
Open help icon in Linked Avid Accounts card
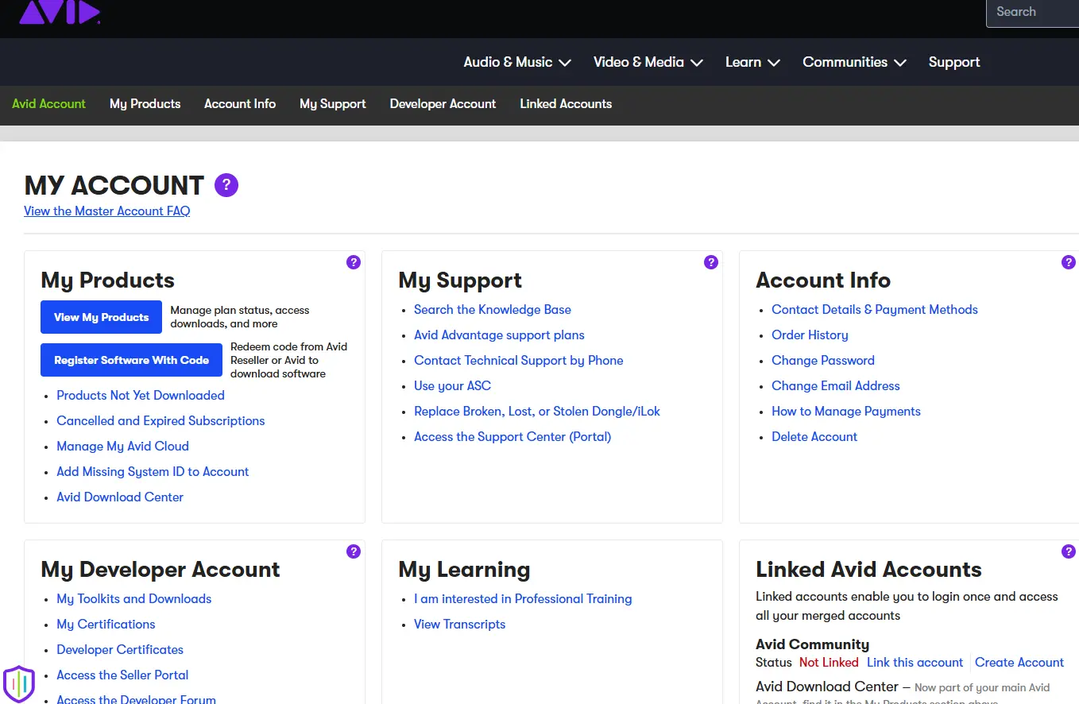[x=1068, y=551]
